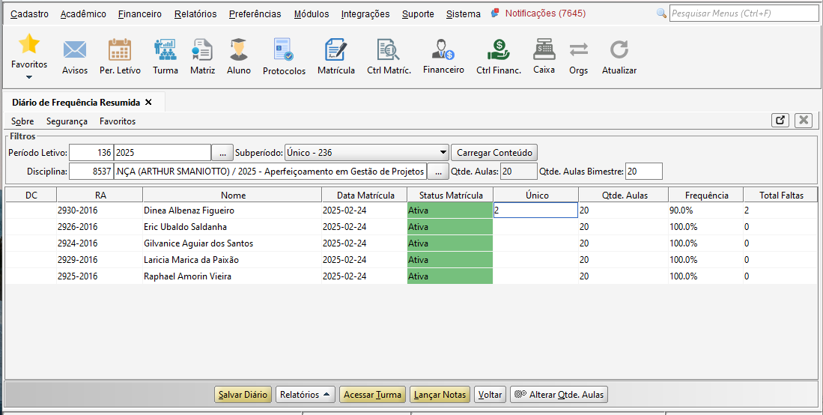Click the Status Matrícula column header
The height and width of the screenshot is (415, 823).
click(450, 195)
